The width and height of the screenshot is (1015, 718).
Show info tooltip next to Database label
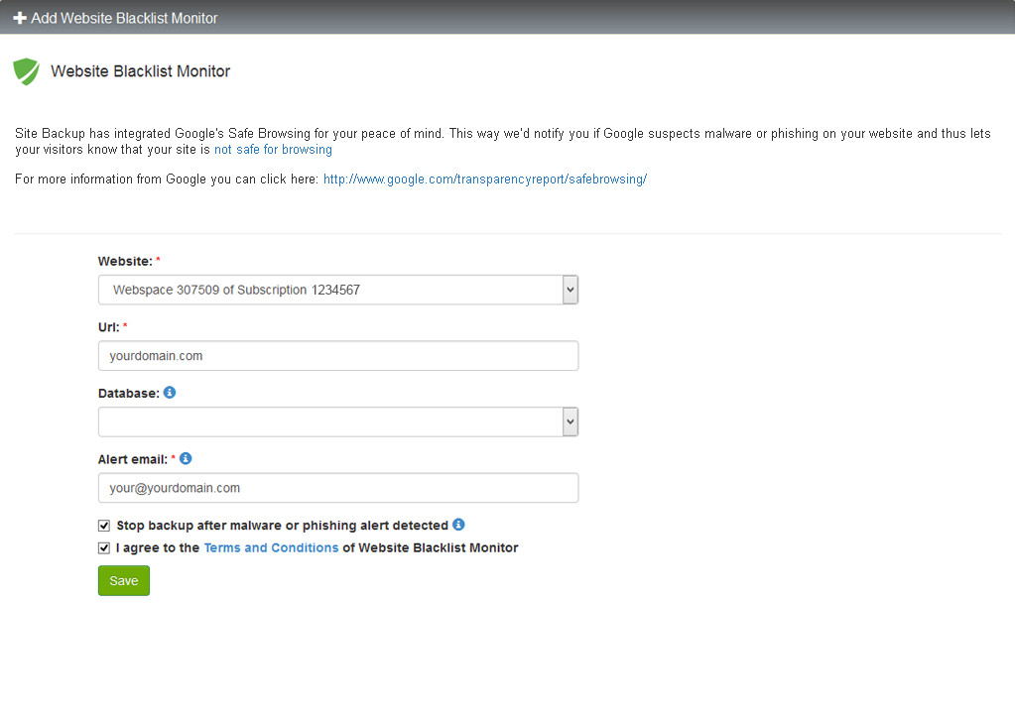pyautogui.click(x=170, y=393)
